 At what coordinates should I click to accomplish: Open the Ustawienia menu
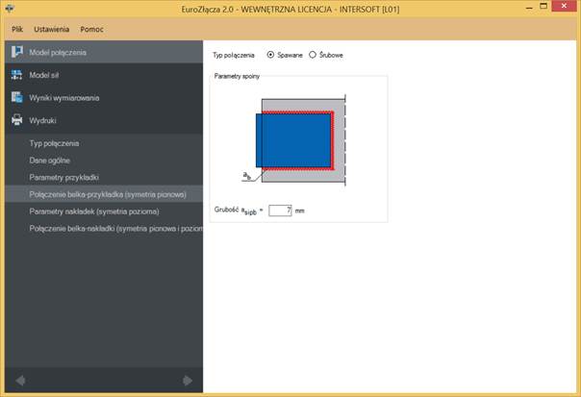pyautogui.click(x=52, y=29)
